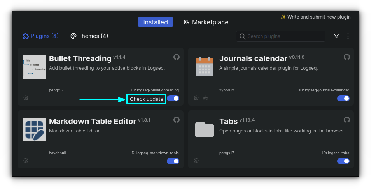Click Write and submit new plugin link
The image size is (371, 189).
point(315,17)
